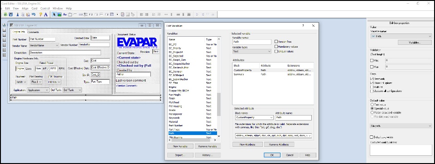Select Text value radio button
Viewport: 435px width, 164px height.
372,105
